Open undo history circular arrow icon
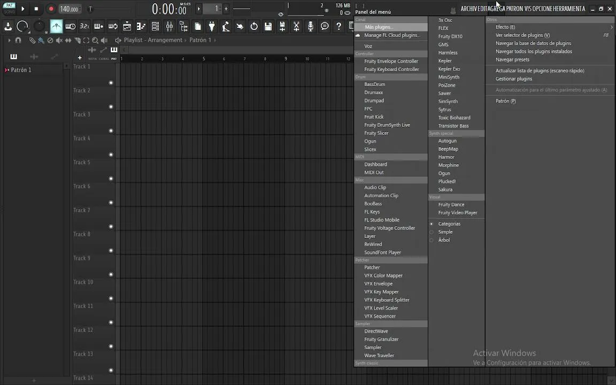This screenshot has width=616, height=385. [254, 26]
